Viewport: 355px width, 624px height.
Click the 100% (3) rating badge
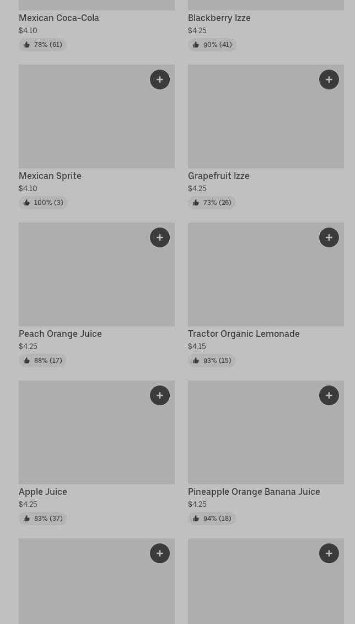43,203
